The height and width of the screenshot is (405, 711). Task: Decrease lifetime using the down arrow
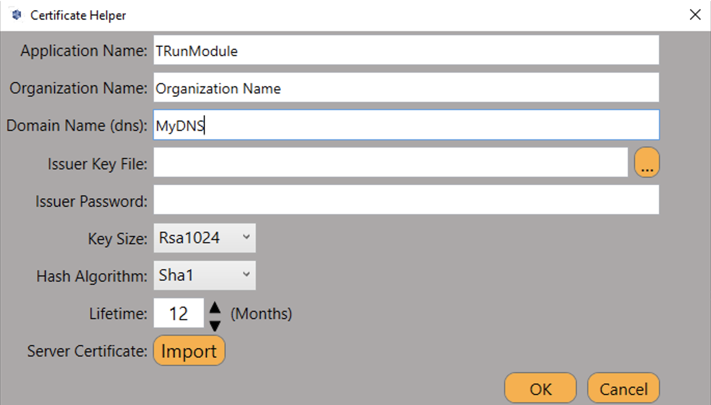click(215, 326)
